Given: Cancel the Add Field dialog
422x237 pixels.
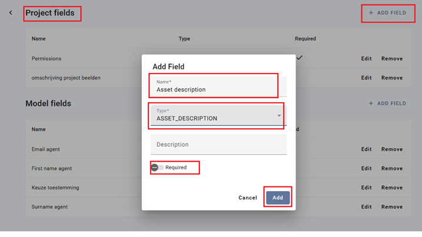Looking at the screenshot, I should [x=248, y=198].
